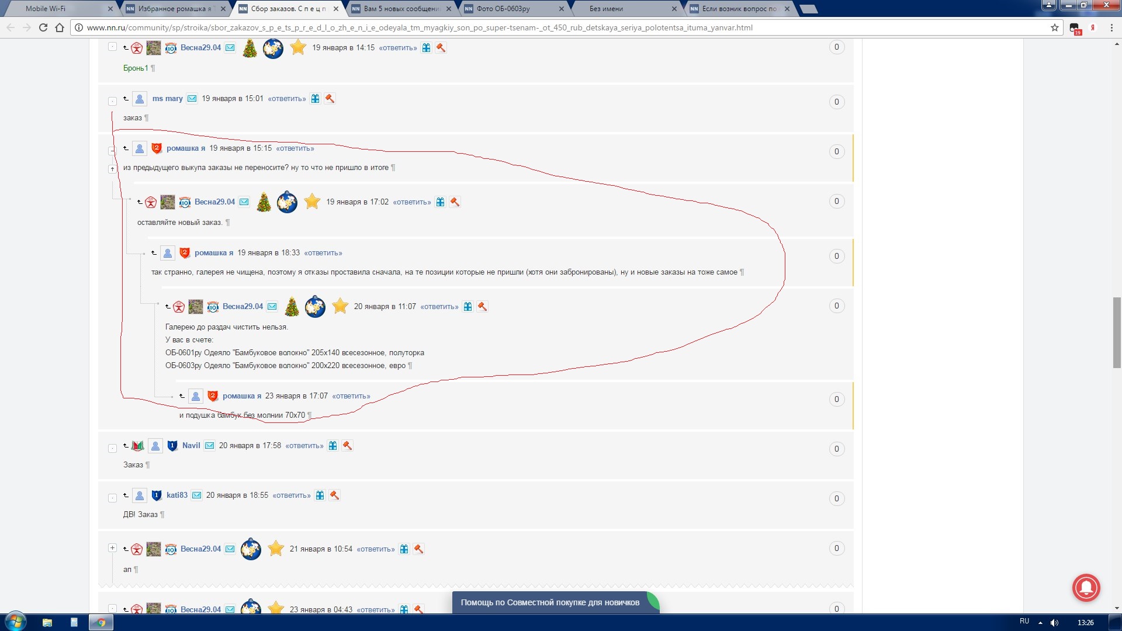Click the gavel icon on Navil's comment
Image resolution: width=1122 pixels, height=631 pixels.
[347, 446]
